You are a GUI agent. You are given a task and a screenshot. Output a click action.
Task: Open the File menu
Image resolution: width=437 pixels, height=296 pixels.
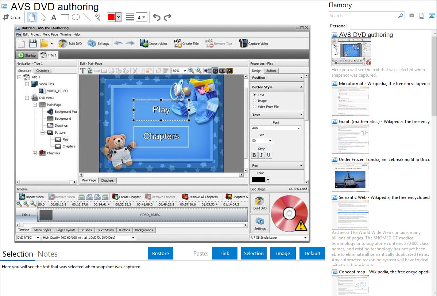click(x=18, y=35)
